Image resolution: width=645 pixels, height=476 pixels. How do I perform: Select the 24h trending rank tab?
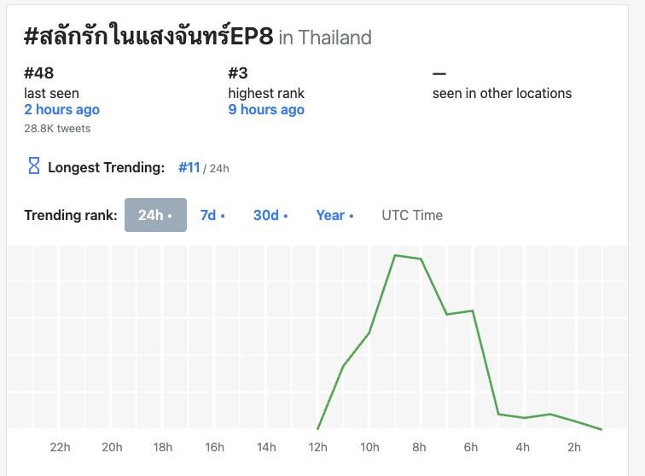click(x=155, y=215)
